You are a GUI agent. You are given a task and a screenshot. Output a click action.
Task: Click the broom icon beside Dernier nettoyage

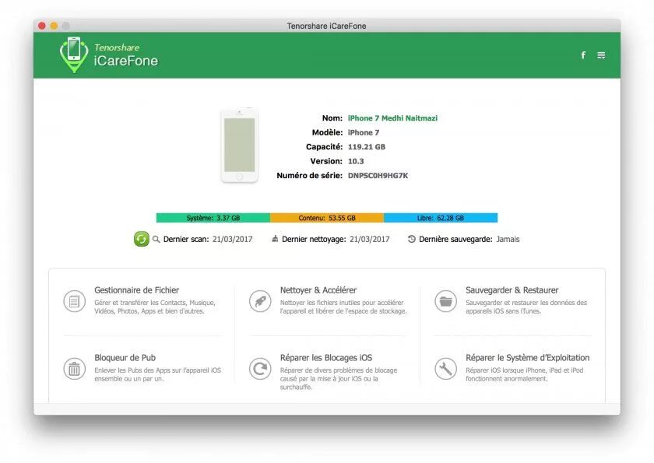point(275,239)
